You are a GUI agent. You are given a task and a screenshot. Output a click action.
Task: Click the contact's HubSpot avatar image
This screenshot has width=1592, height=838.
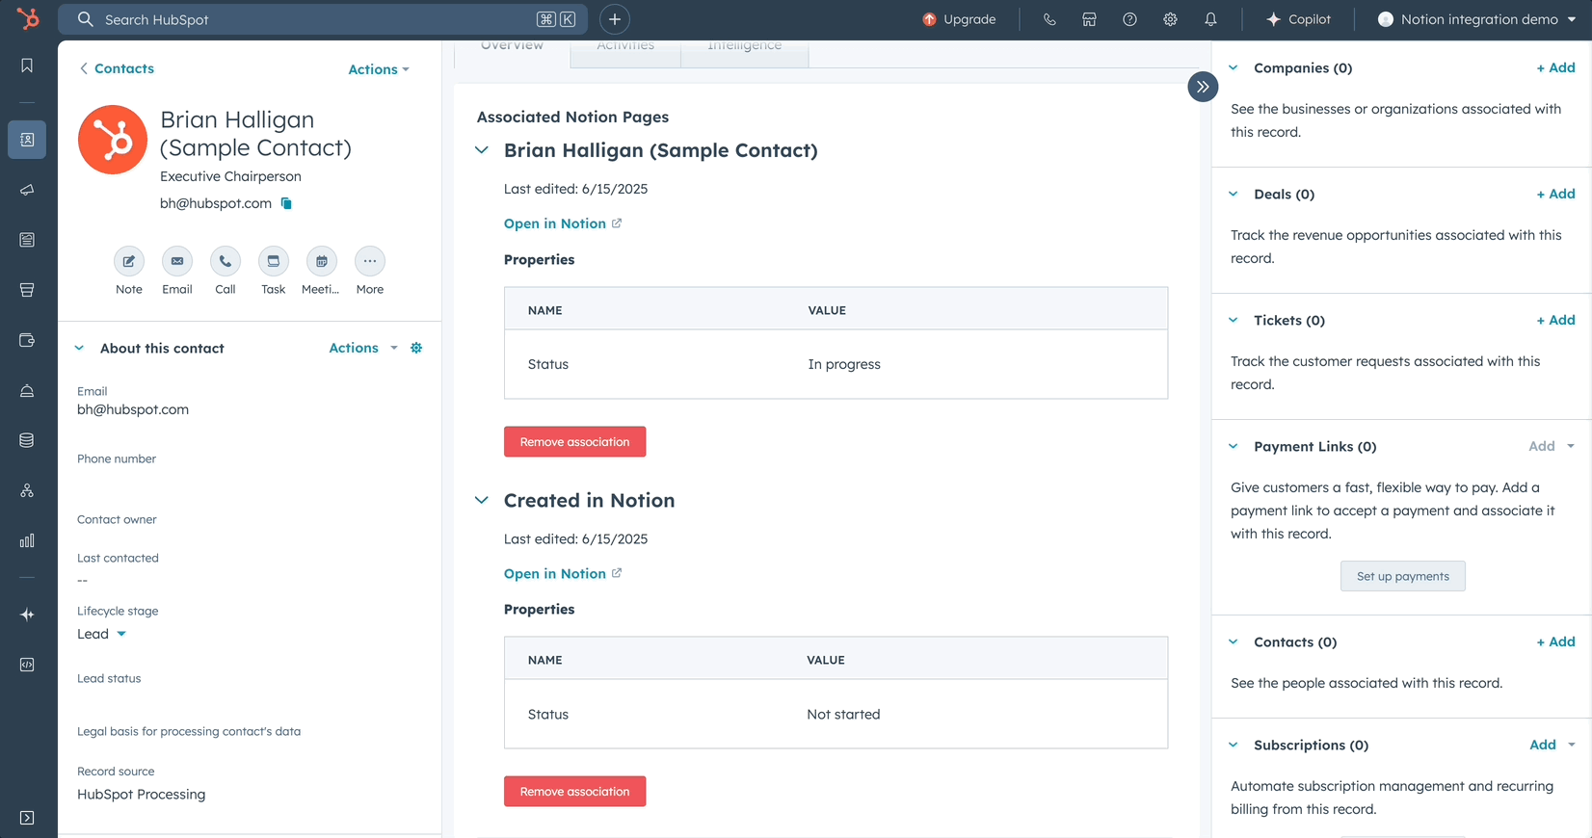[x=113, y=140]
